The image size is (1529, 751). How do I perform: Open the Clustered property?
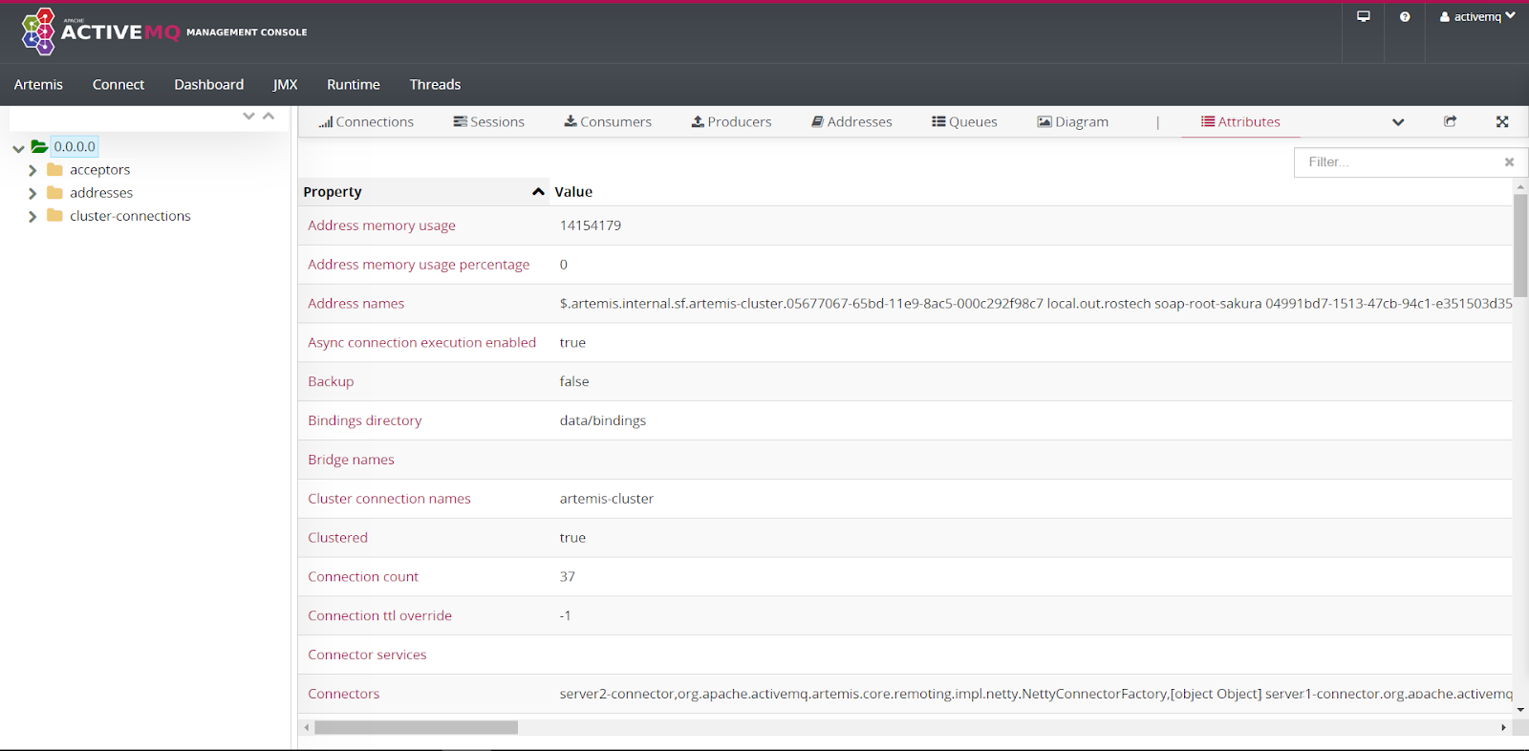[337, 538]
